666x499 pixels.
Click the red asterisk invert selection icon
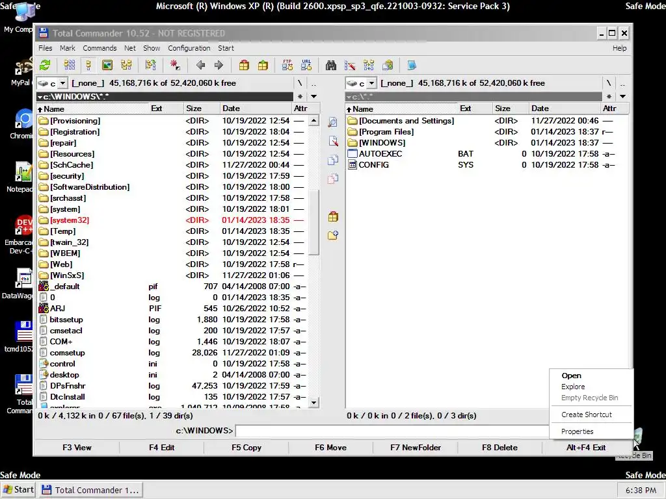pyautogui.click(x=174, y=66)
